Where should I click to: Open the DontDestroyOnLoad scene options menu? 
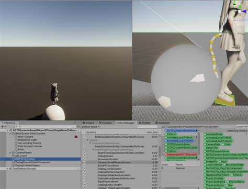78,169
